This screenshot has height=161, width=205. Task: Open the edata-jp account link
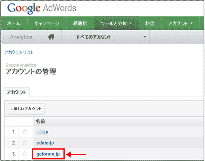pos(45,143)
